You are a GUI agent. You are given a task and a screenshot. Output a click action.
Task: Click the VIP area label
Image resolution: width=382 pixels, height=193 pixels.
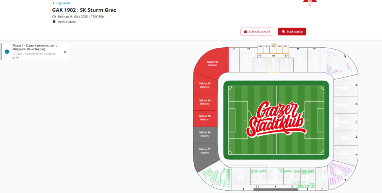pos(274,45)
